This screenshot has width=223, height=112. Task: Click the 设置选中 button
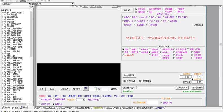pos(115,89)
